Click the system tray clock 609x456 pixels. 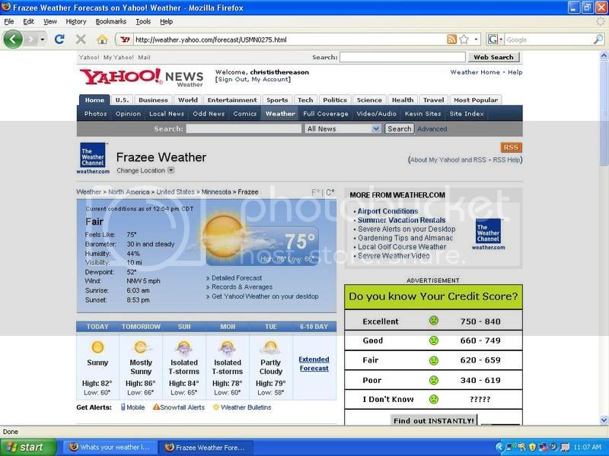click(587, 447)
